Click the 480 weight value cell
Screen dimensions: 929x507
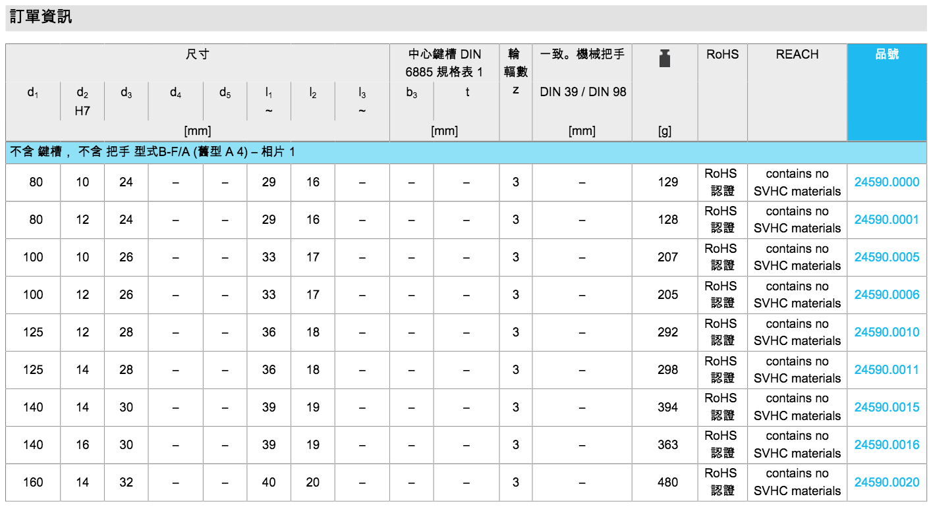[667, 483]
